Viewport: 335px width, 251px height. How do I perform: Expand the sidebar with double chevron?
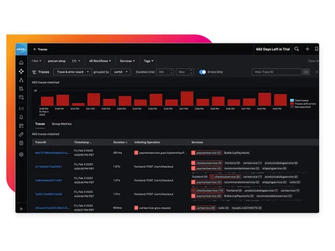(x=21, y=209)
